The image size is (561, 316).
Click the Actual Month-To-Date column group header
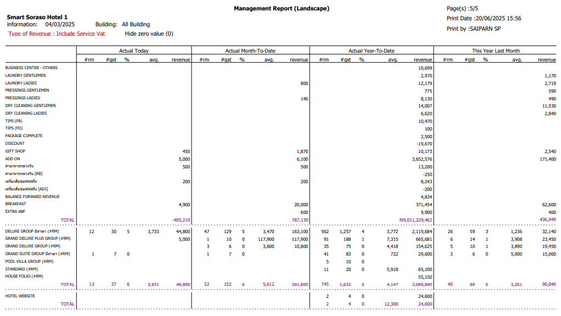click(250, 51)
